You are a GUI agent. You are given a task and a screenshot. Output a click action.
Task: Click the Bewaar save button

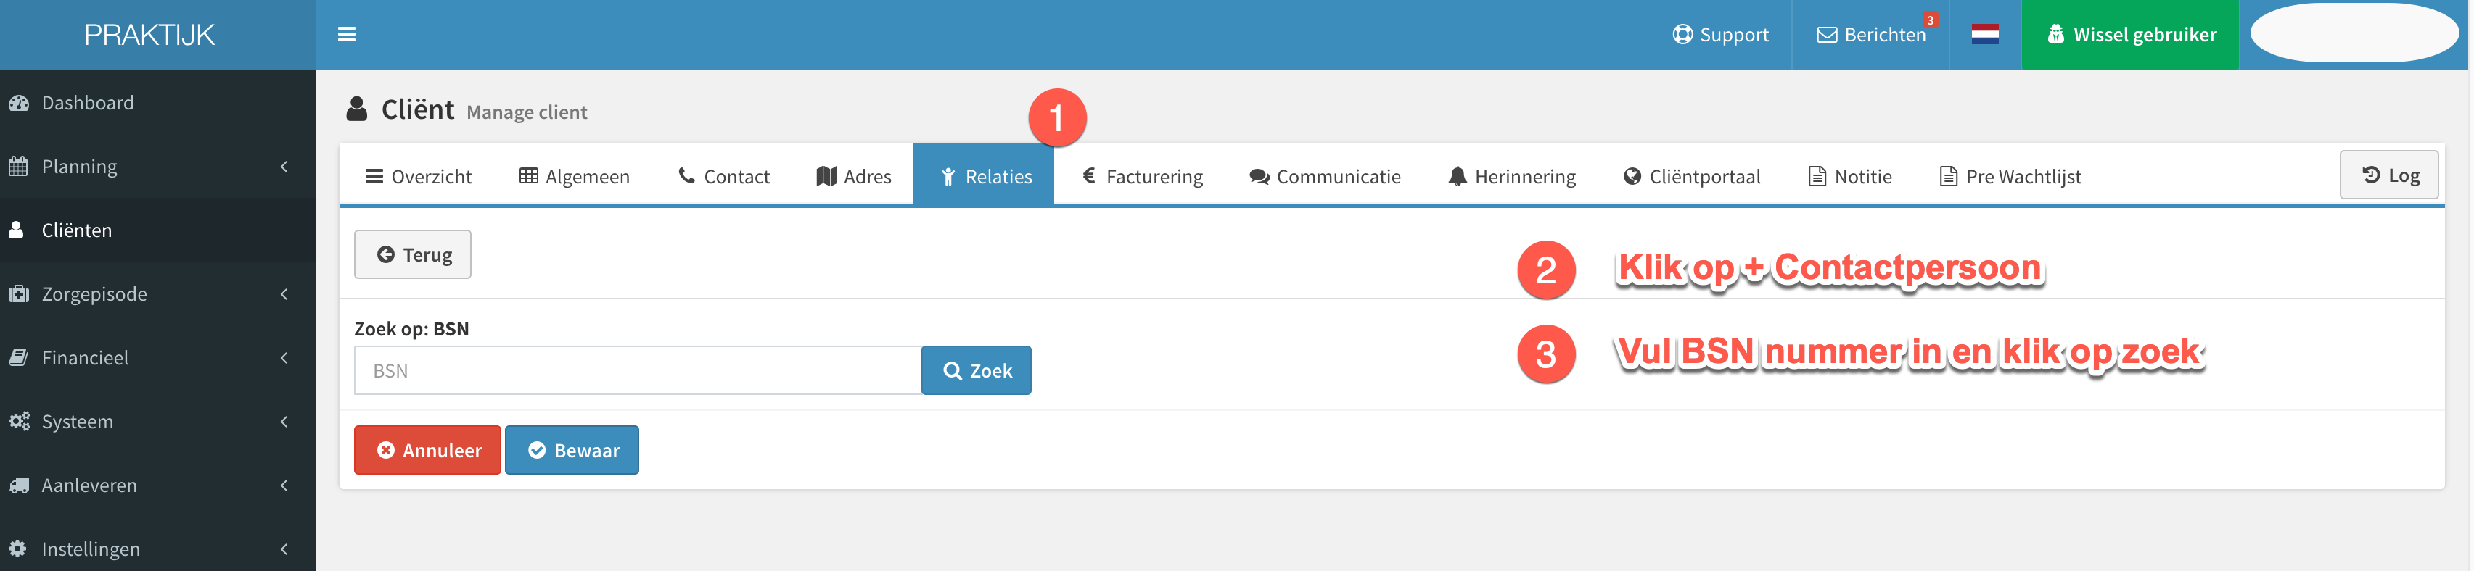coord(572,450)
